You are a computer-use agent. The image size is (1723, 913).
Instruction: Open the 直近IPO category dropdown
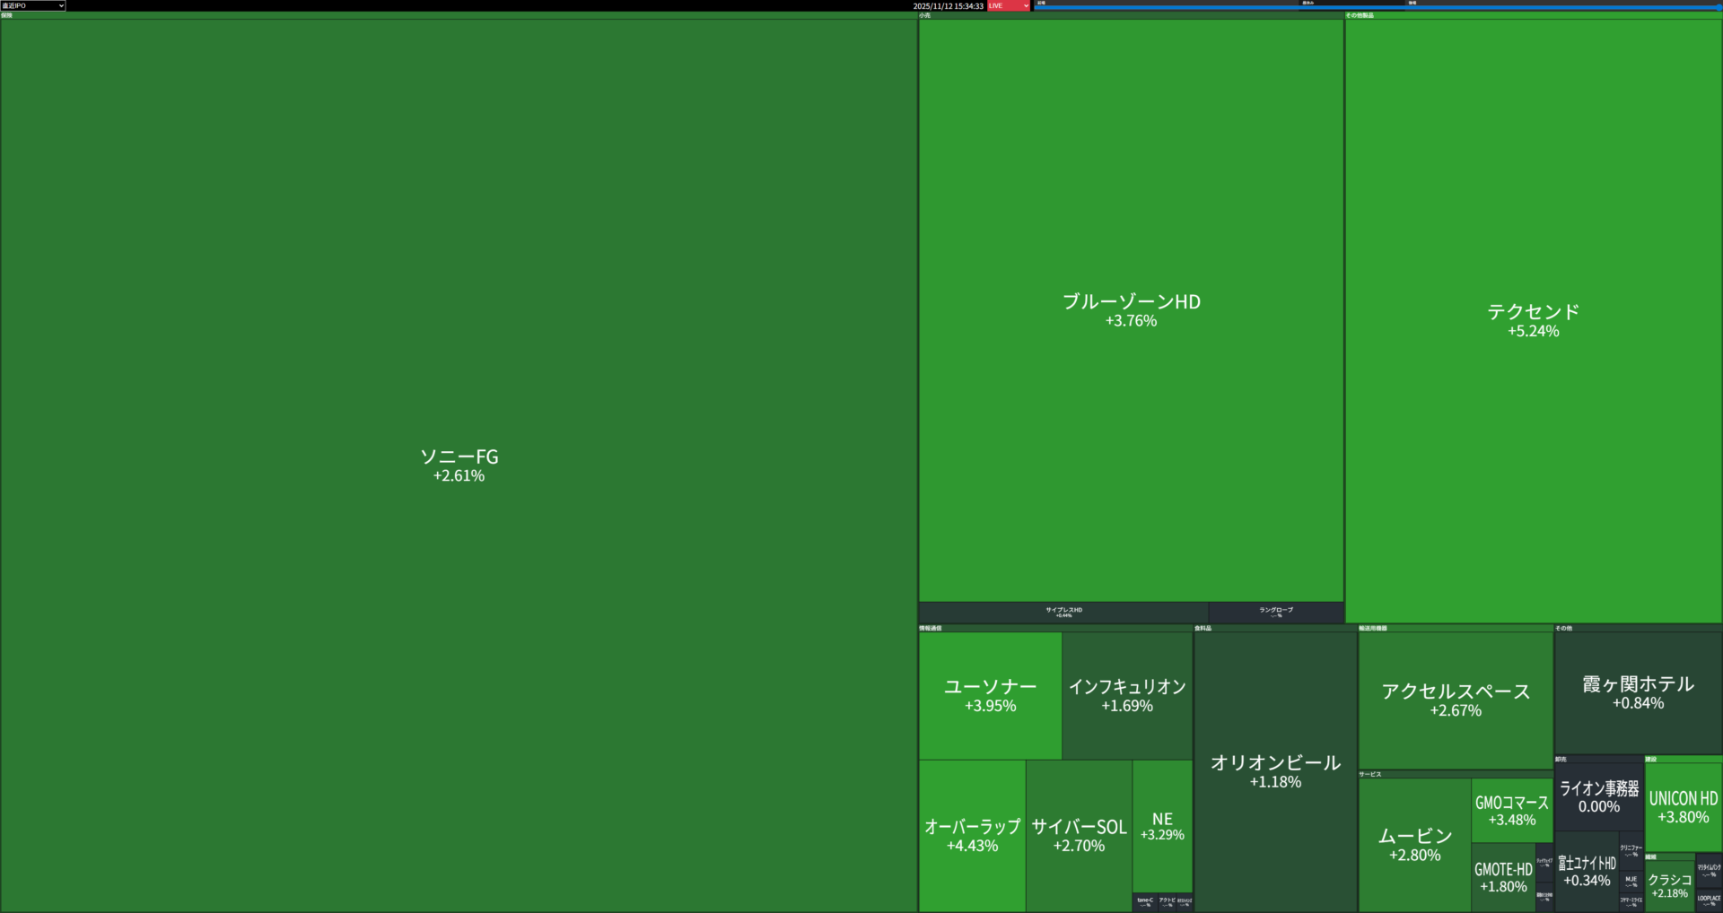coord(33,5)
